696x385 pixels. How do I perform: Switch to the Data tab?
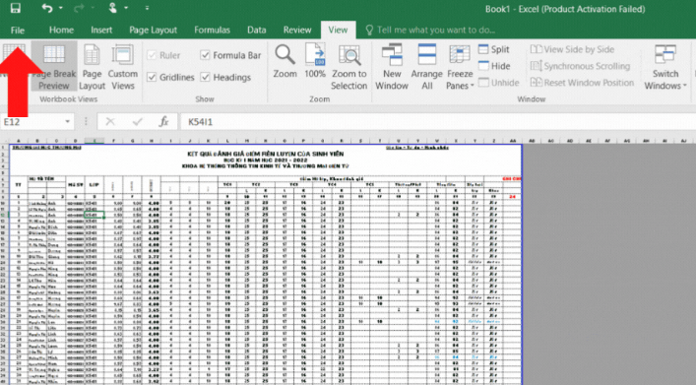pos(257,31)
